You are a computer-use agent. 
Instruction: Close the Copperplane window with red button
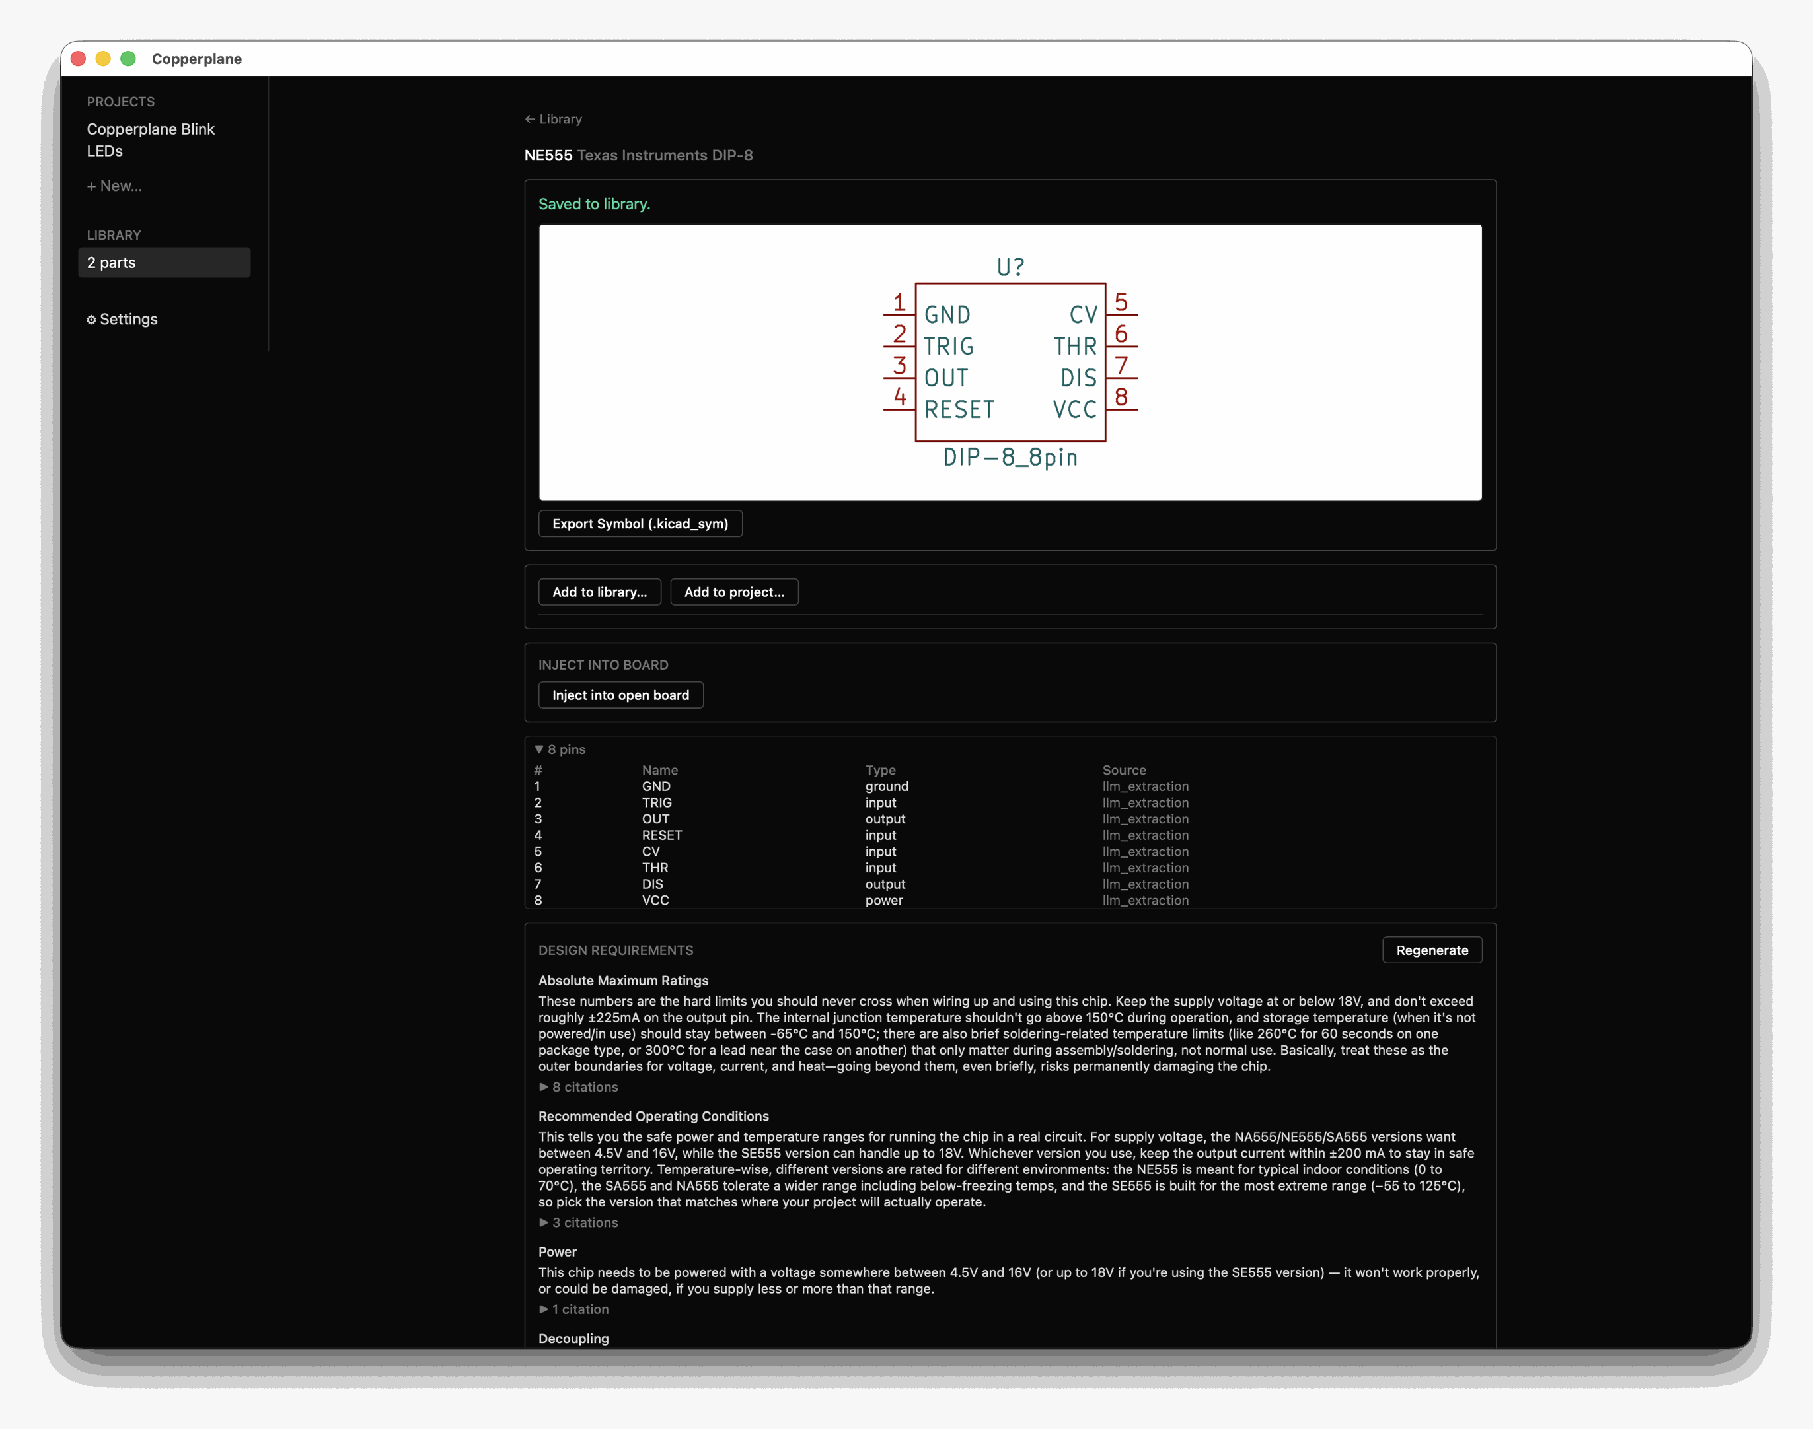(79, 59)
